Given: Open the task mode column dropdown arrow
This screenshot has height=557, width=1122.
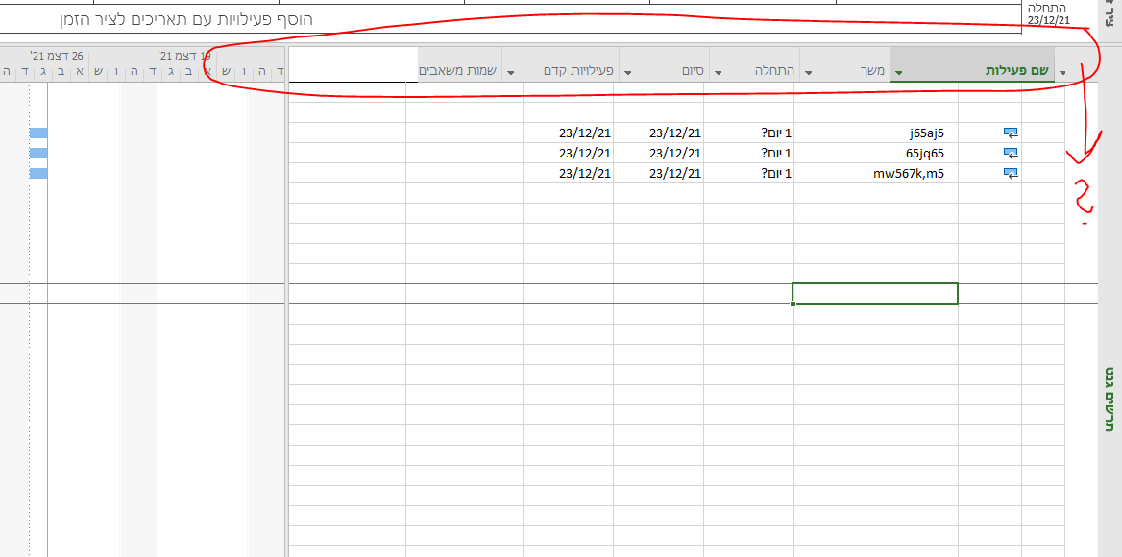Looking at the screenshot, I should pyautogui.click(x=1062, y=72).
